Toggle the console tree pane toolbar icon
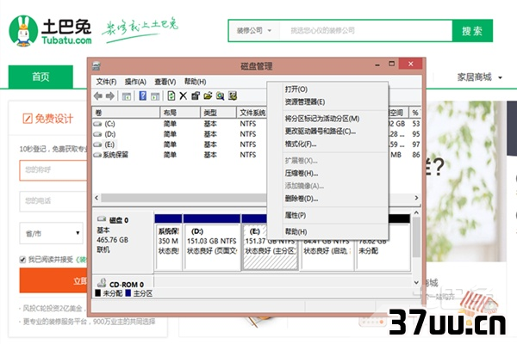The image size is (517, 344). [127, 96]
